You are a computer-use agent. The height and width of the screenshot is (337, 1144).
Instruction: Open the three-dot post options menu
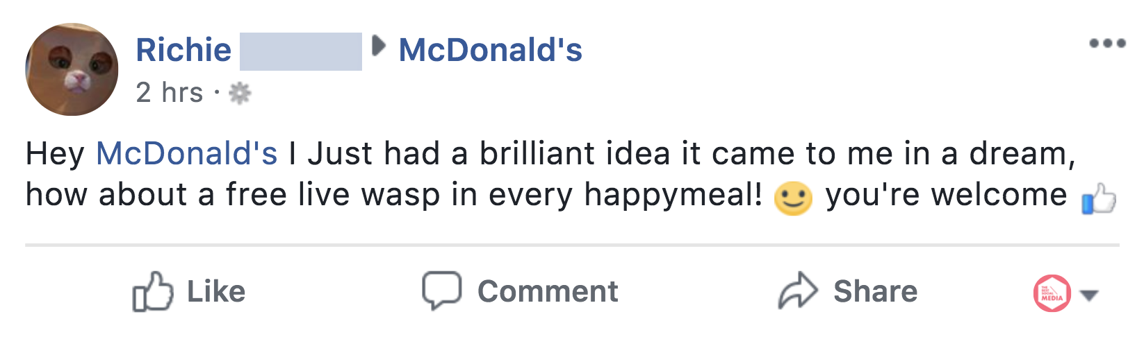pos(1107,44)
